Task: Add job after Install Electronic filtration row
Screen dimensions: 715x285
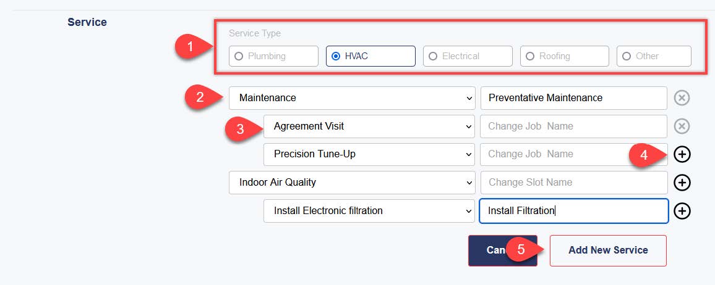Action: click(682, 211)
